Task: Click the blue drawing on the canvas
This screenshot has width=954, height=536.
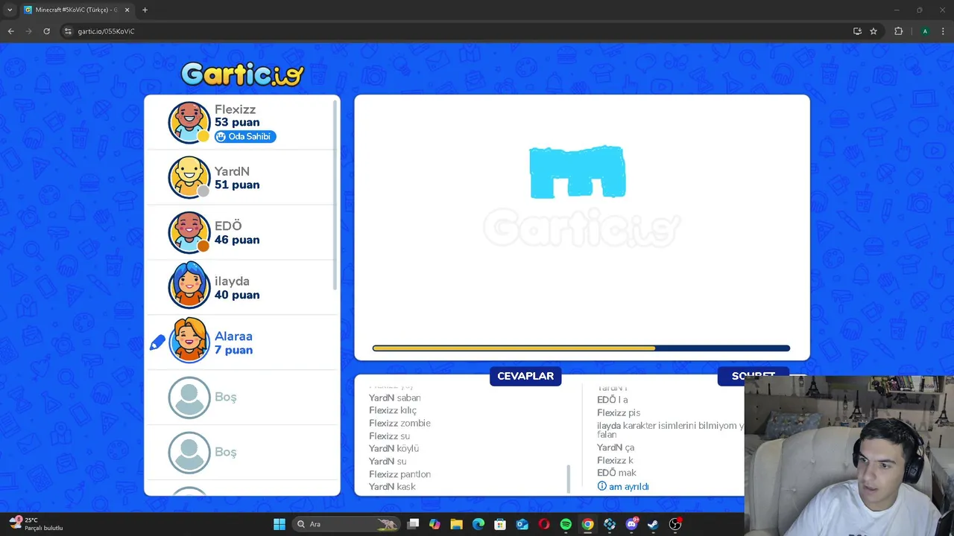Action: tap(578, 173)
